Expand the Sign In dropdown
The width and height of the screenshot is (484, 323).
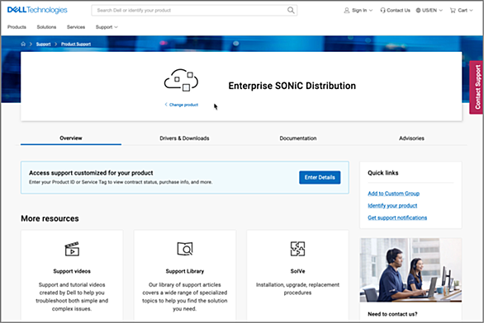tap(371, 11)
